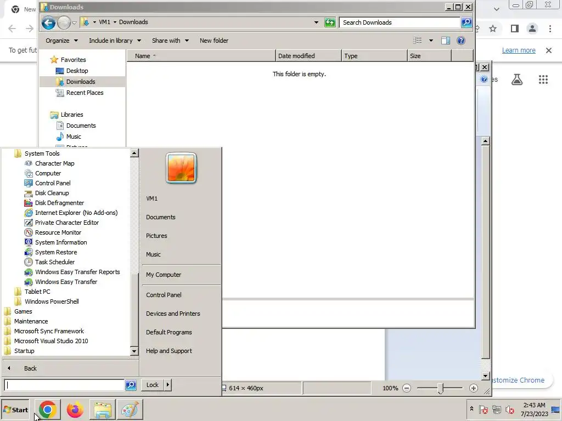This screenshot has height=421, width=562.
Task: Open Devices and Printers
Action: point(173,314)
